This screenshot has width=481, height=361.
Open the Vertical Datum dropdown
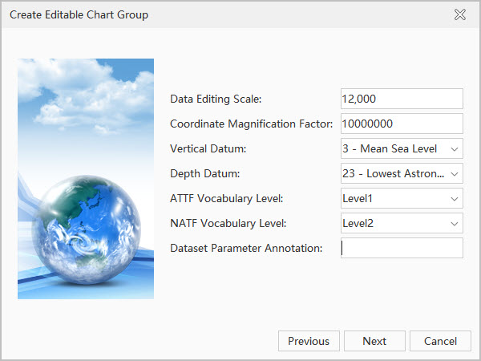(402, 149)
